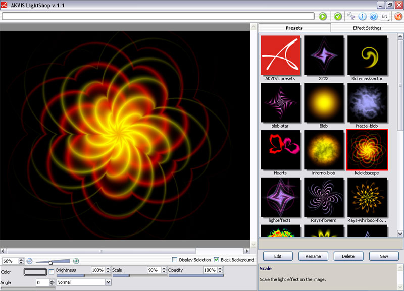Viewport: 404px width, 291px height.
Task: Click the blue info icon
Action: pyautogui.click(x=362, y=16)
